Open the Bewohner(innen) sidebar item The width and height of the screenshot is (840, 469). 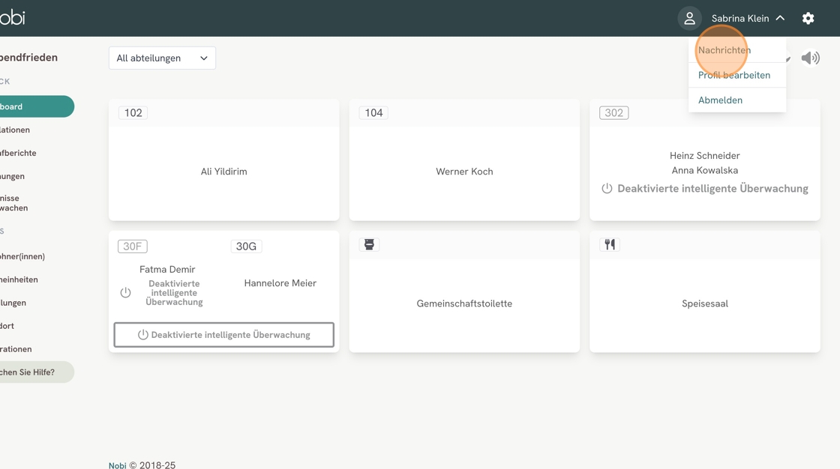point(22,256)
